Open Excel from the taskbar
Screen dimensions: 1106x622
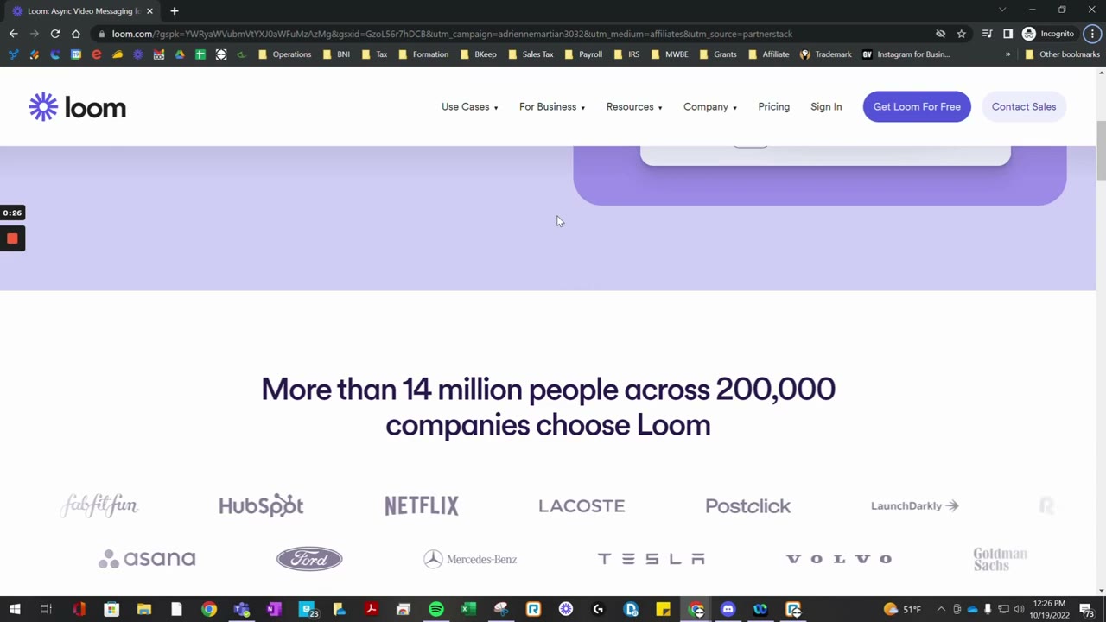coord(468,610)
